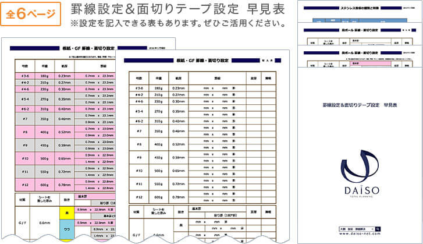Click 0.78mm cell in the blank fill-in sheet
Image resolution: width=423 pixels, height=244 pixels.
(179, 197)
